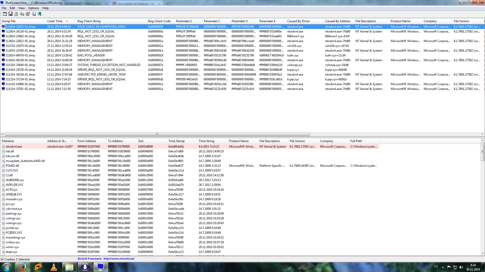This screenshot has width=485, height=272.
Task: Click the Exit door icon
Action: coord(40,14)
